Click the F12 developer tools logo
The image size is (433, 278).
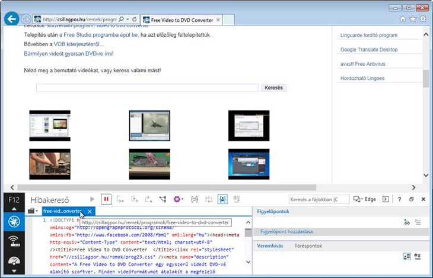pos(14,199)
